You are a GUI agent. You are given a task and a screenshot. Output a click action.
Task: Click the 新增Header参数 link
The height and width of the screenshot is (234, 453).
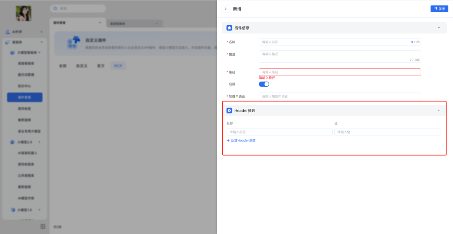pos(241,141)
